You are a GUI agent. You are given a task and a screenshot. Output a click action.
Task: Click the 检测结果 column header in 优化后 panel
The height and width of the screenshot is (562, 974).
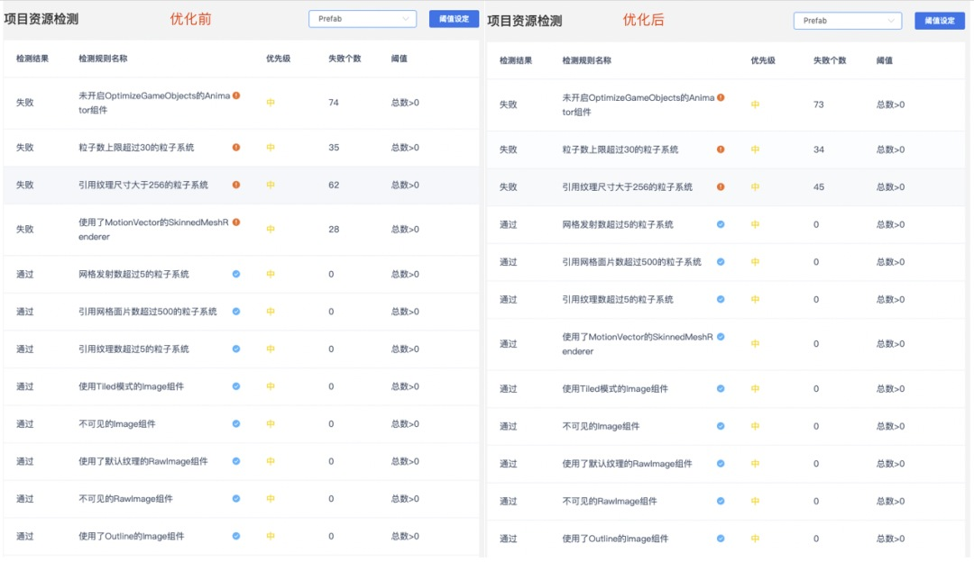(516, 60)
